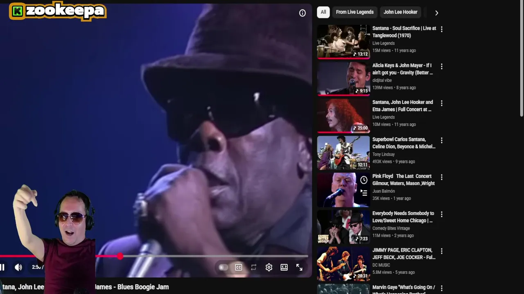Screen dimensions: 524x294
Task: Enter fullscreen with the expand icon
Action: click(299, 267)
